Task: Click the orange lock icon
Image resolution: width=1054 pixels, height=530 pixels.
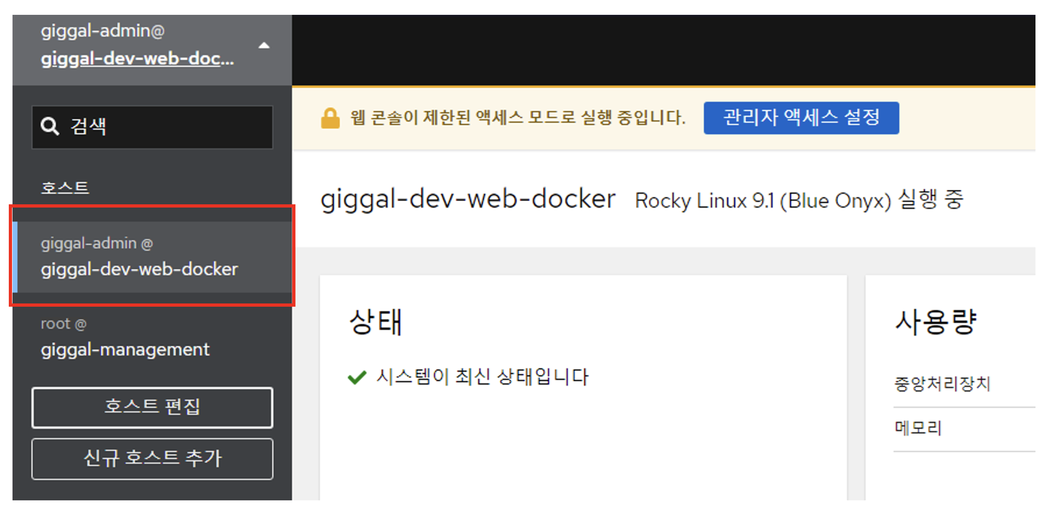Action: pyautogui.click(x=330, y=118)
